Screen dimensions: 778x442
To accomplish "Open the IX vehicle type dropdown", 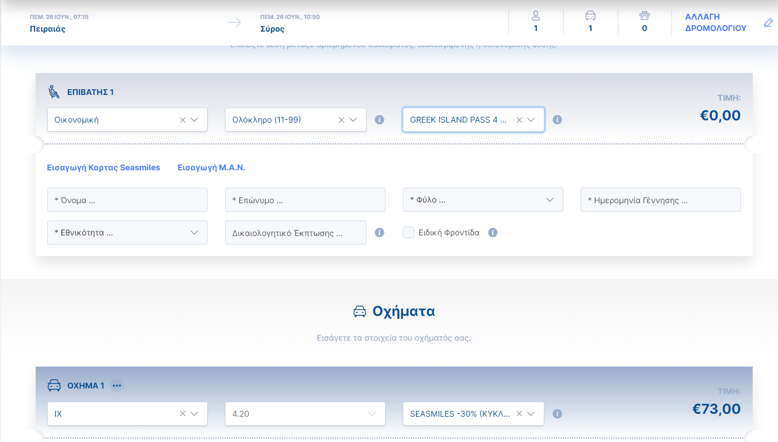I will pyautogui.click(x=194, y=414).
